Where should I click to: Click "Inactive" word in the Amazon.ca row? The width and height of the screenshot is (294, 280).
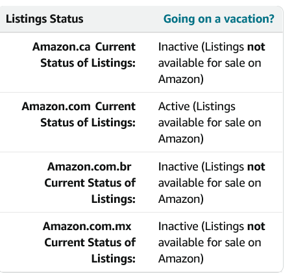pos(178,47)
